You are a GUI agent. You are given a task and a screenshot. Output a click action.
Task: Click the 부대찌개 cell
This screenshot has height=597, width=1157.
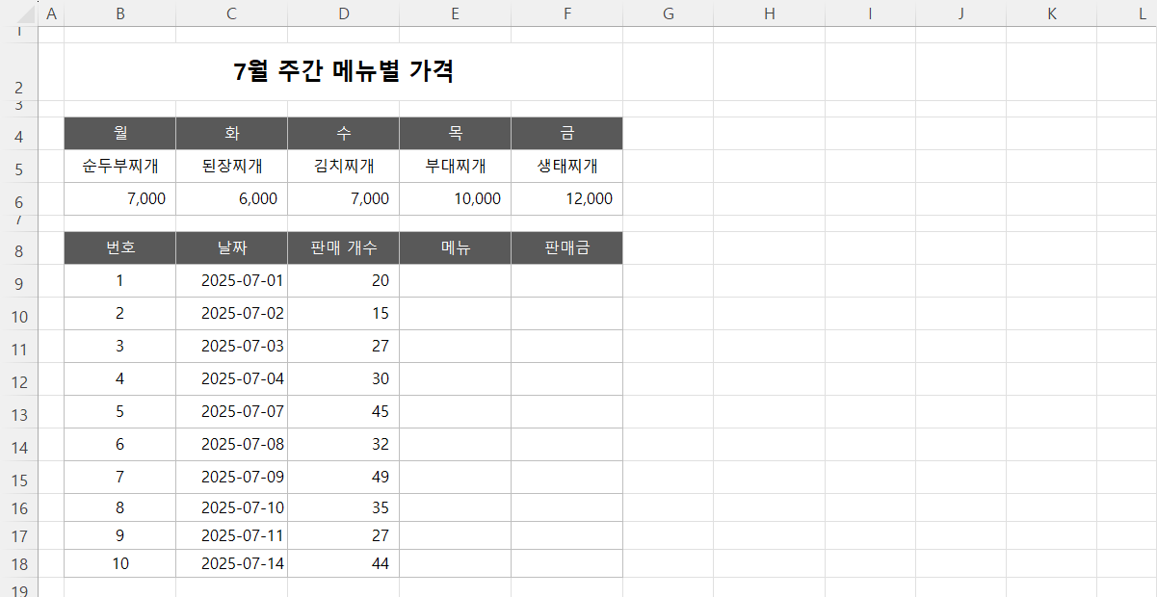coord(455,167)
